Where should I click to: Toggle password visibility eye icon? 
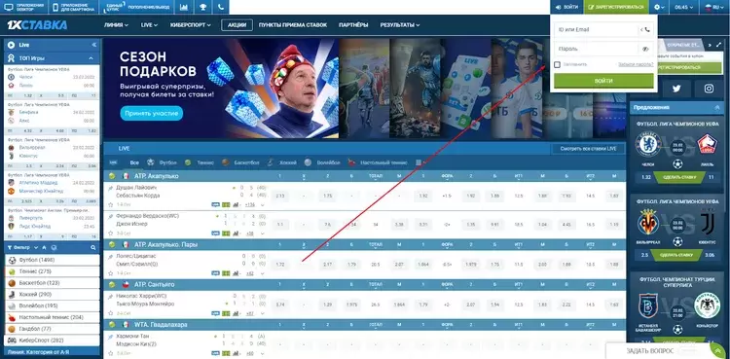[x=645, y=49]
